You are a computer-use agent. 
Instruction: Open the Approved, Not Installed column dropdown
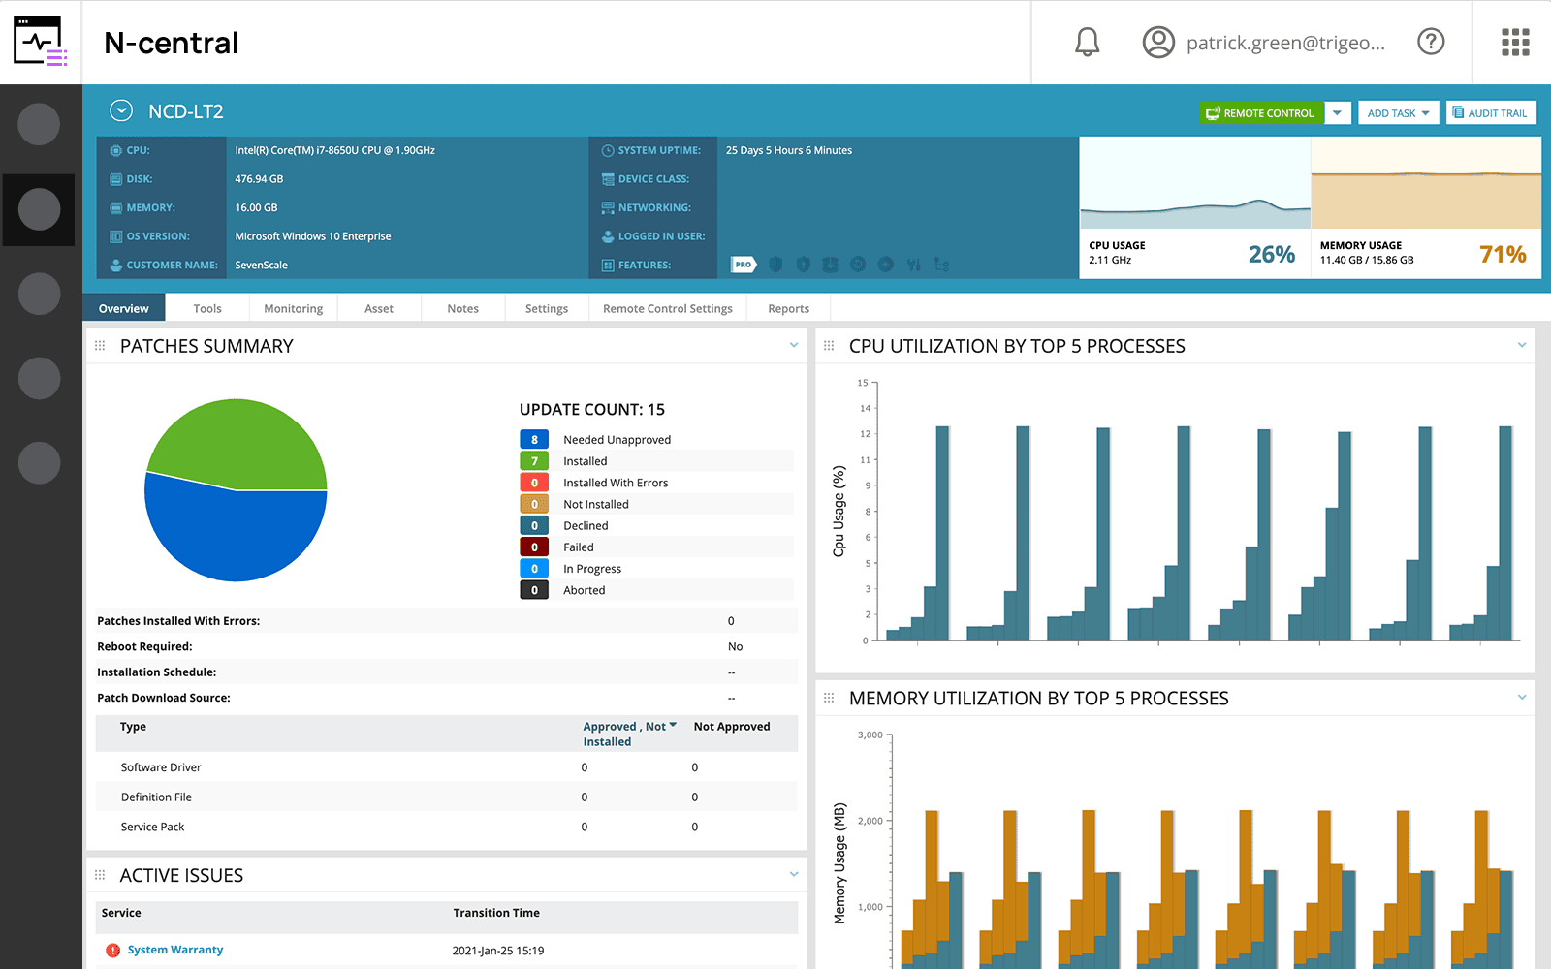(673, 725)
